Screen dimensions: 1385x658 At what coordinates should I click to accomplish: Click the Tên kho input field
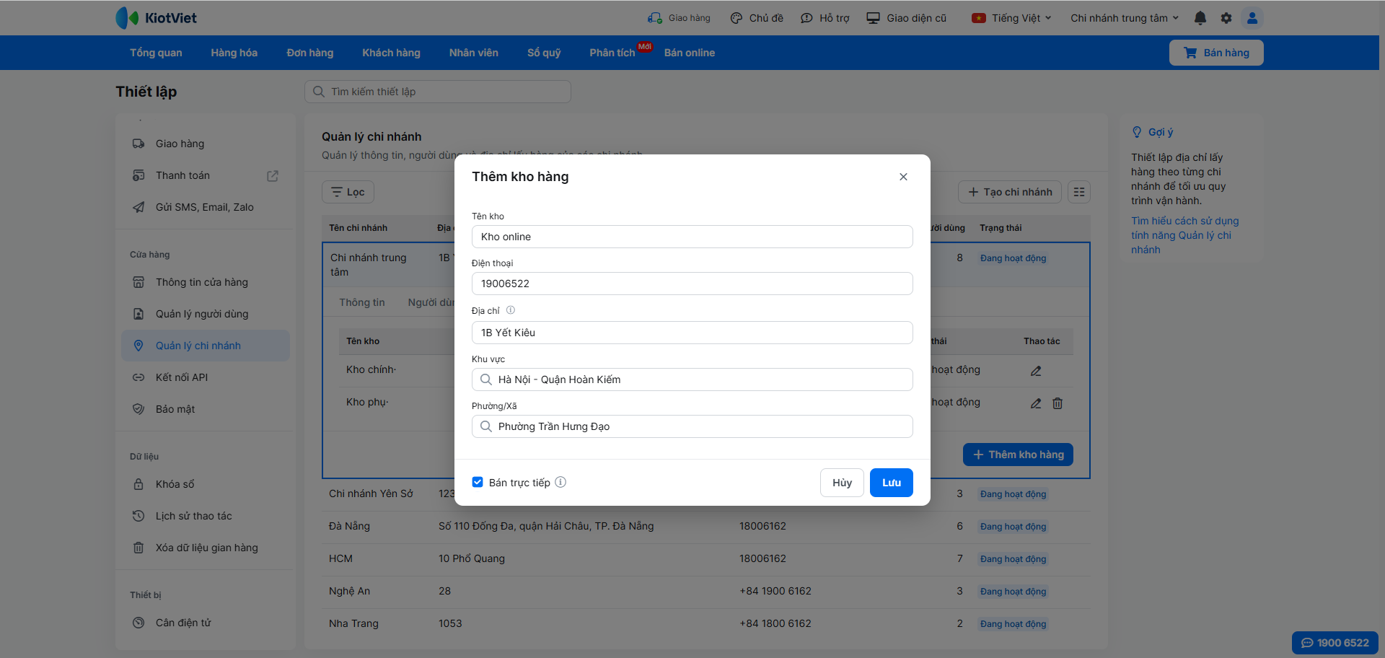692,237
